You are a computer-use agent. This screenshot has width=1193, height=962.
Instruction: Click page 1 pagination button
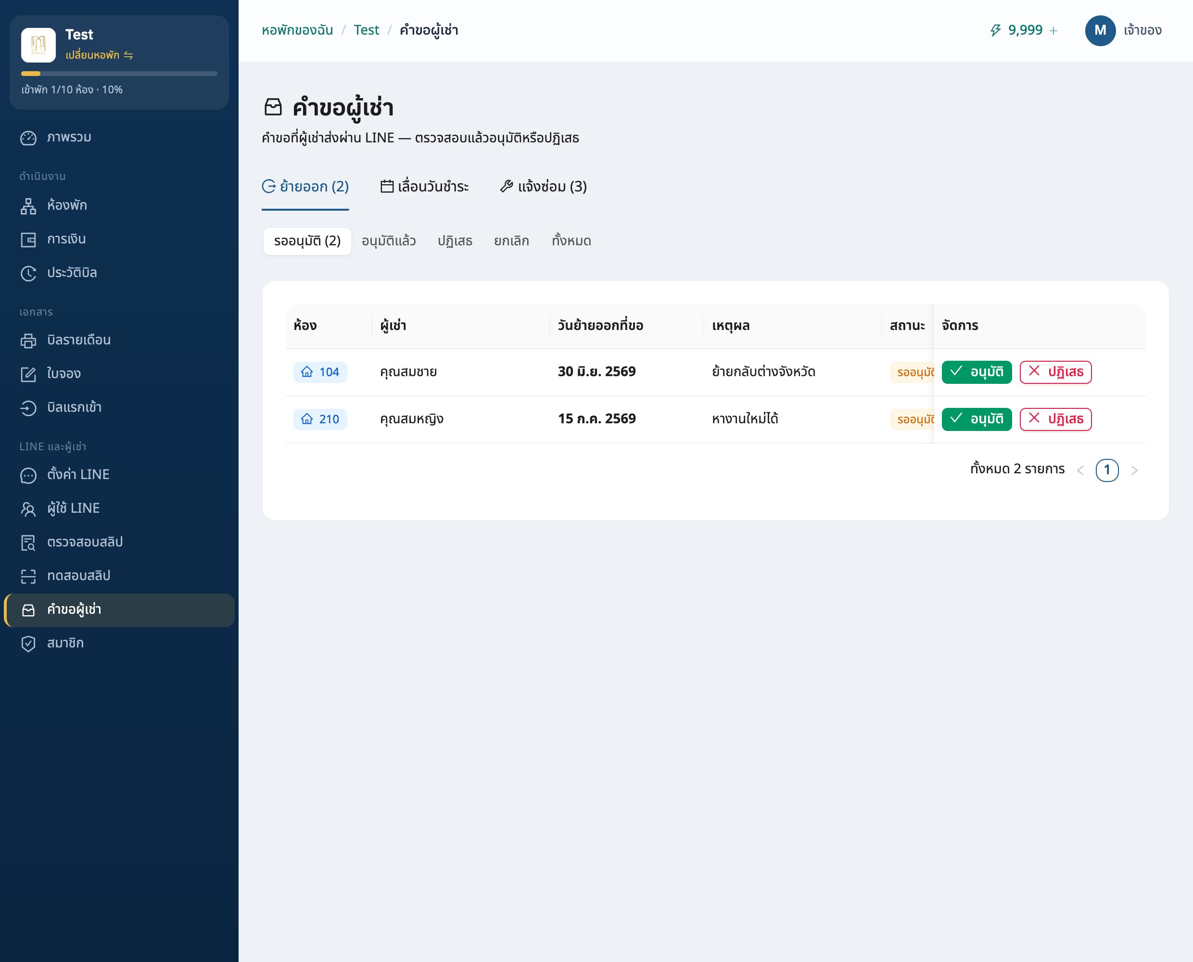[x=1107, y=470]
